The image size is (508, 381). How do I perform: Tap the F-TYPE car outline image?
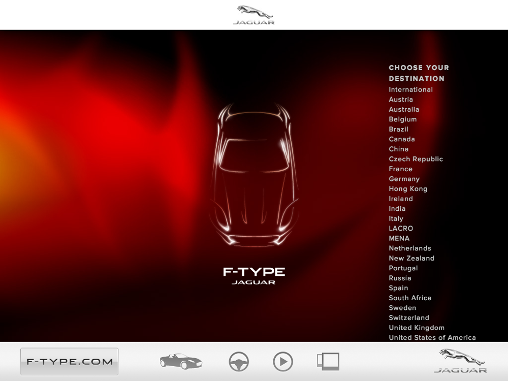255,175
